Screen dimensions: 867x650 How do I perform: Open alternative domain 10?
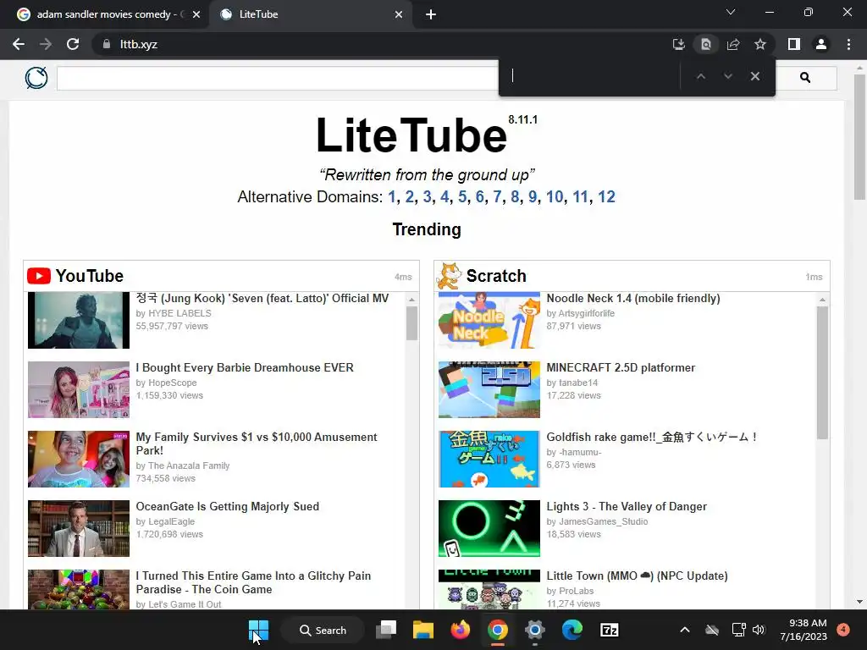point(555,196)
